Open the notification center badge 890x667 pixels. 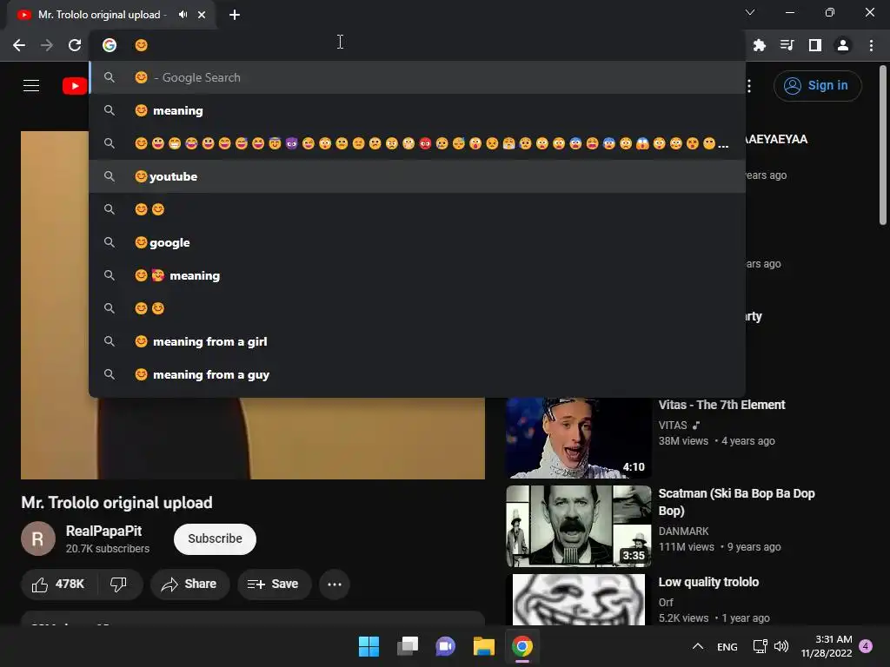click(x=866, y=646)
